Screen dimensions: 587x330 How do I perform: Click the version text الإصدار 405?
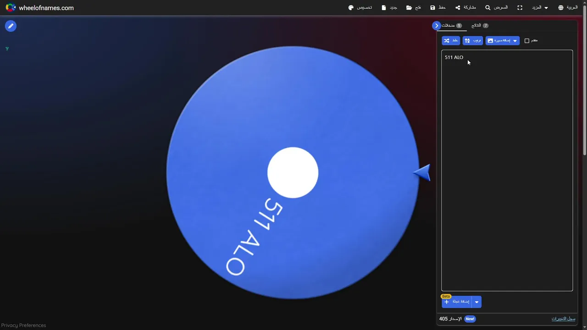click(451, 319)
